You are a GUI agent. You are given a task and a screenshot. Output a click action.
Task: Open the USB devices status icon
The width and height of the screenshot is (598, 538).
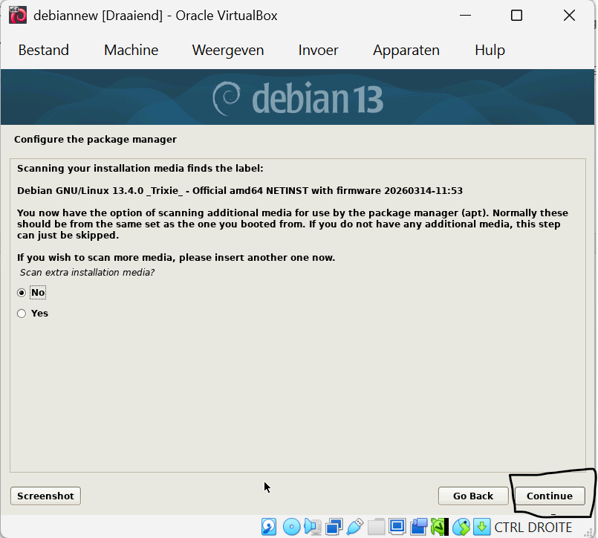pos(354,527)
